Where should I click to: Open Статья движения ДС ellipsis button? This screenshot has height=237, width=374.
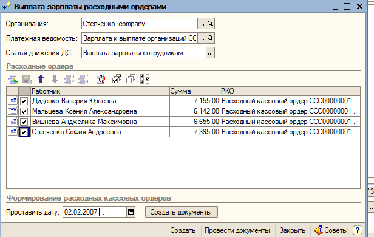pyautogui.click(x=210, y=53)
